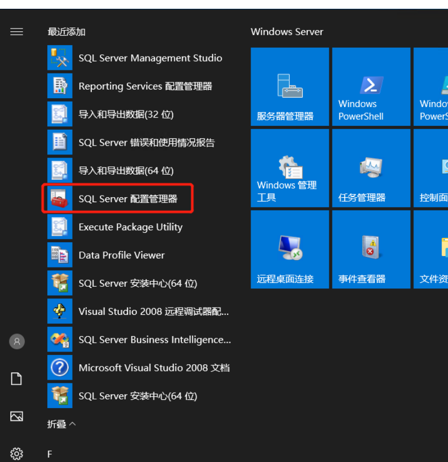Open Settings via the gear icon
Image resolution: width=448 pixels, height=462 pixels.
(16, 454)
